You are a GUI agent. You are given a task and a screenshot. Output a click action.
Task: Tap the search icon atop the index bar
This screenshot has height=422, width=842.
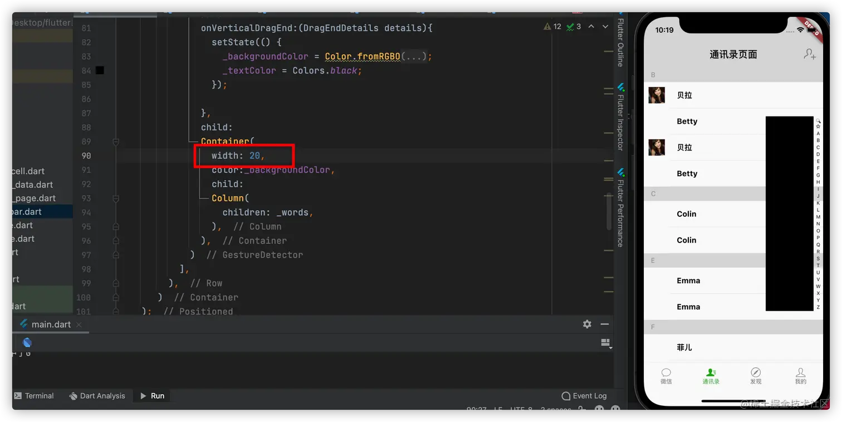pyautogui.click(x=818, y=120)
